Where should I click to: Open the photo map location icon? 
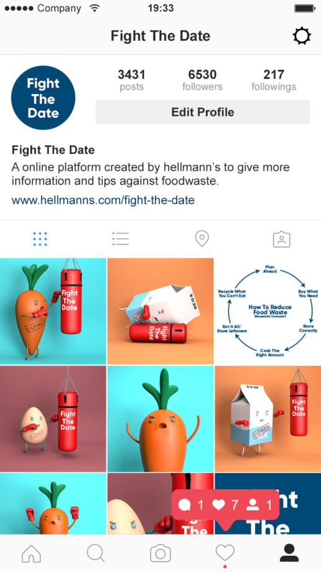(x=202, y=239)
